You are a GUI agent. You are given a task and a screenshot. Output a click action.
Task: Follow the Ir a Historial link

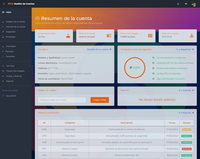tap(186, 113)
